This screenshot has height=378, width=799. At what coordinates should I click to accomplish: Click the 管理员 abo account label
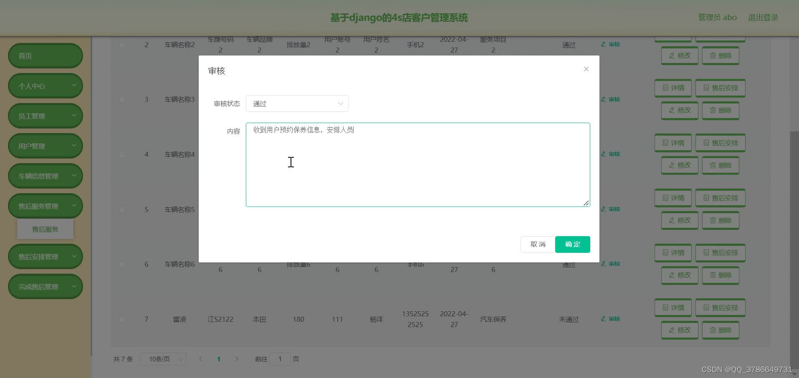(x=717, y=18)
